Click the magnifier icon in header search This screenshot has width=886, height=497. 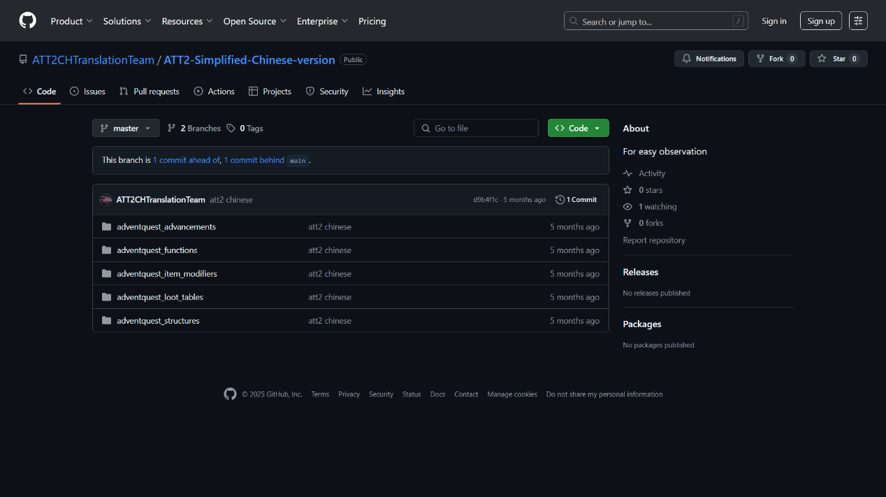click(x=574, y=22)
